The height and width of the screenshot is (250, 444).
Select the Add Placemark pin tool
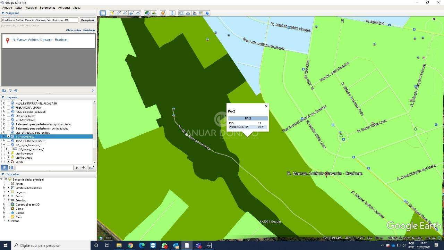pyautogui.click(x=112, y=13)
